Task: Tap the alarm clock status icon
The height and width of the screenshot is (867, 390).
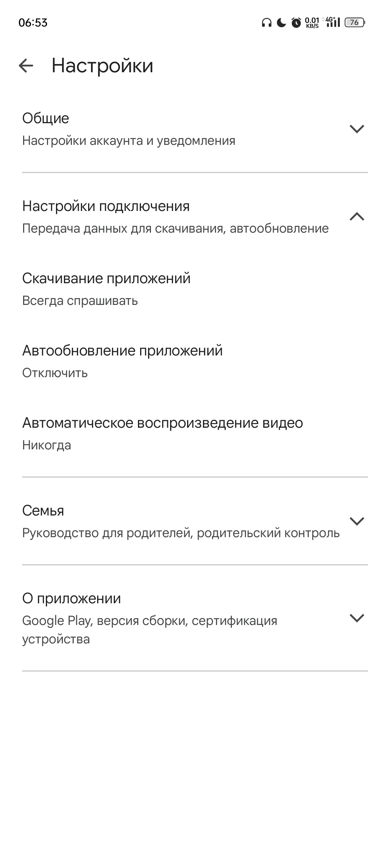Action: [296, 23]
